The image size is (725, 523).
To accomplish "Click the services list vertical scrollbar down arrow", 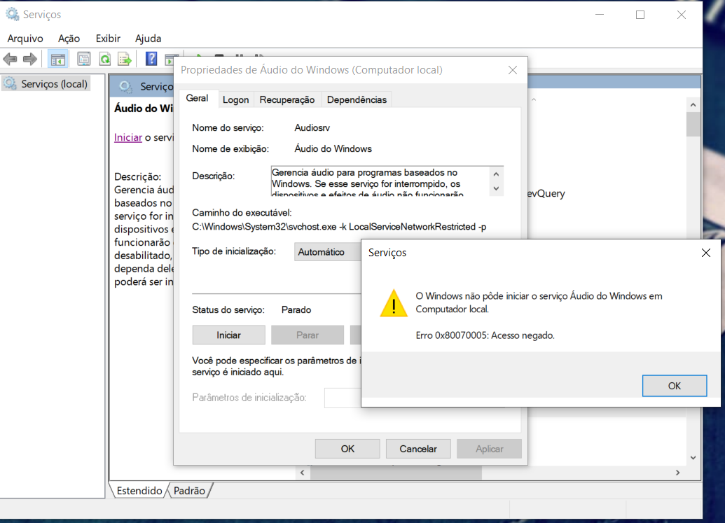I will pyautogui.click(x=693, y=458).
